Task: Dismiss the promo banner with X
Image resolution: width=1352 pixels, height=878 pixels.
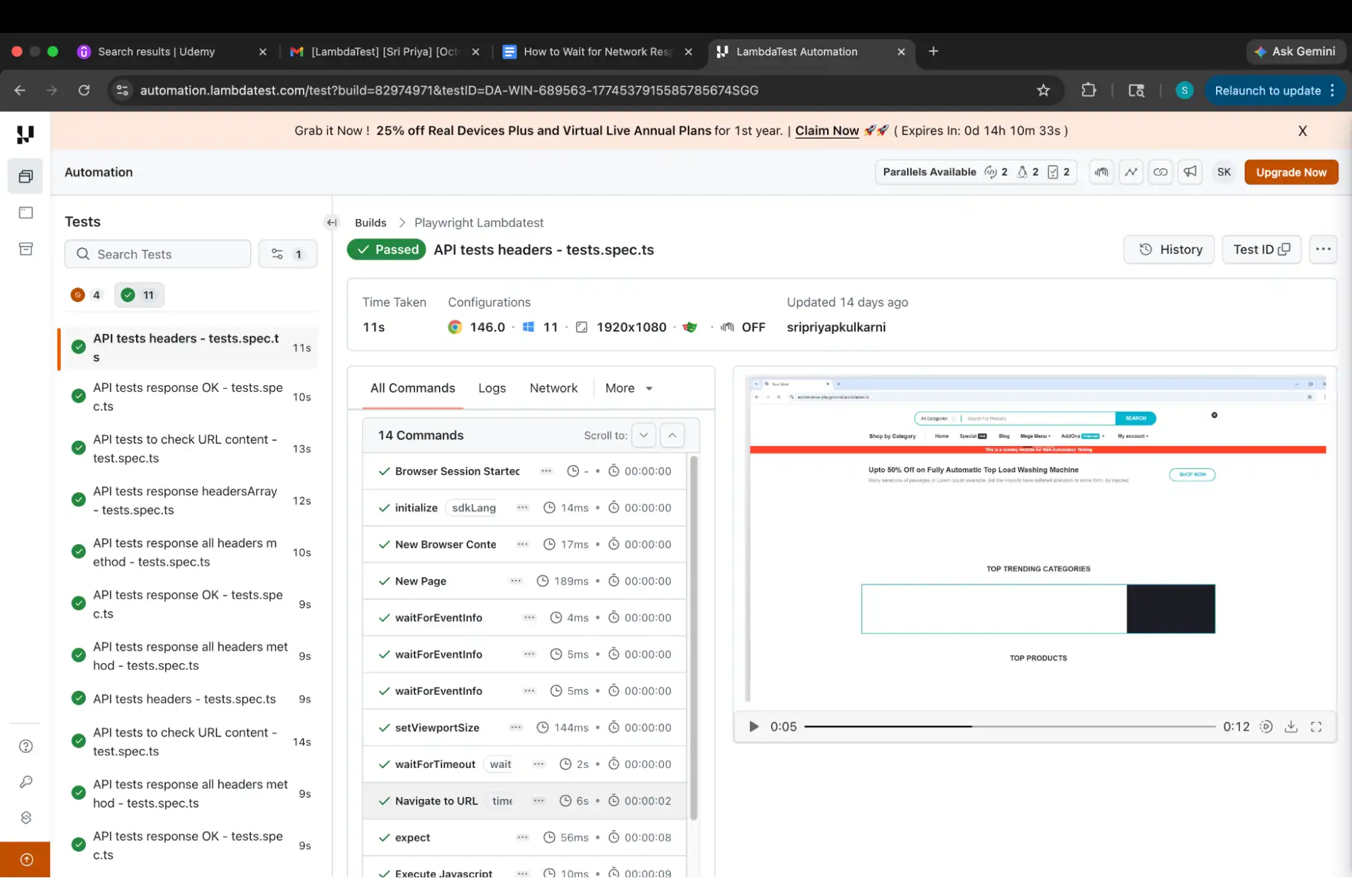Action: pyautogui.click(x=1303, y=131)
